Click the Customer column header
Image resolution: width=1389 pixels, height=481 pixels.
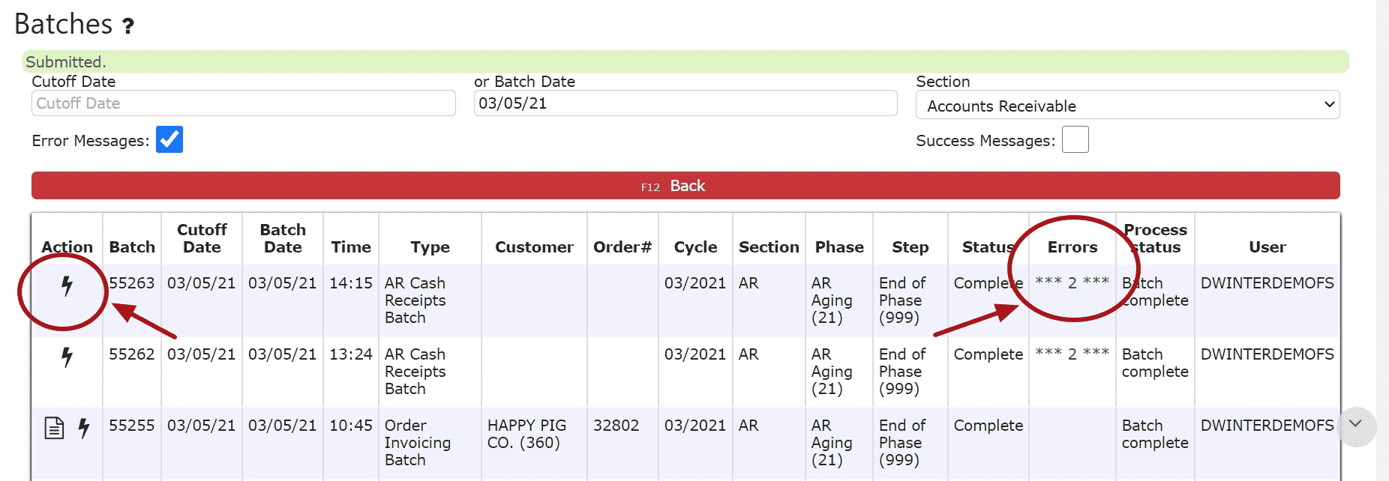coord(534,247)
